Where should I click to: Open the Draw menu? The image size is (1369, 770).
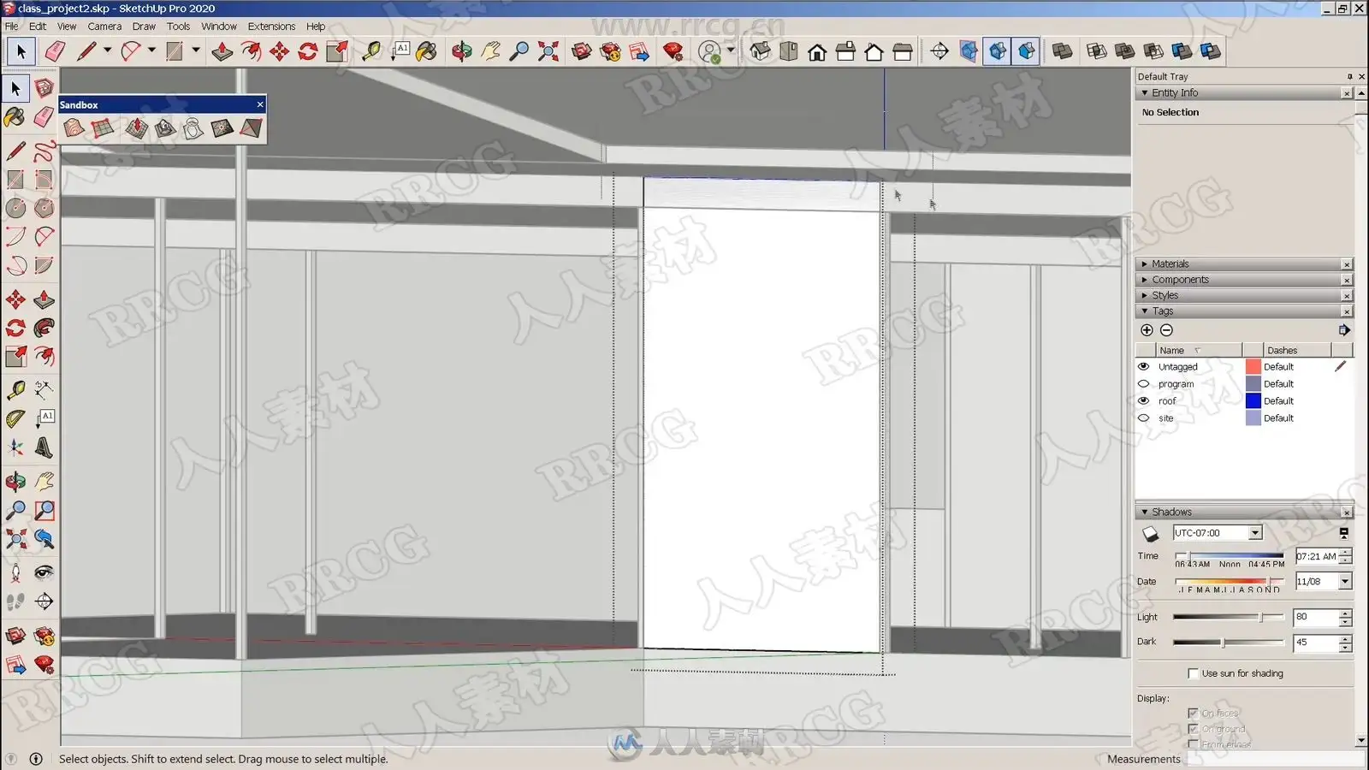click(x=144, y=27)
